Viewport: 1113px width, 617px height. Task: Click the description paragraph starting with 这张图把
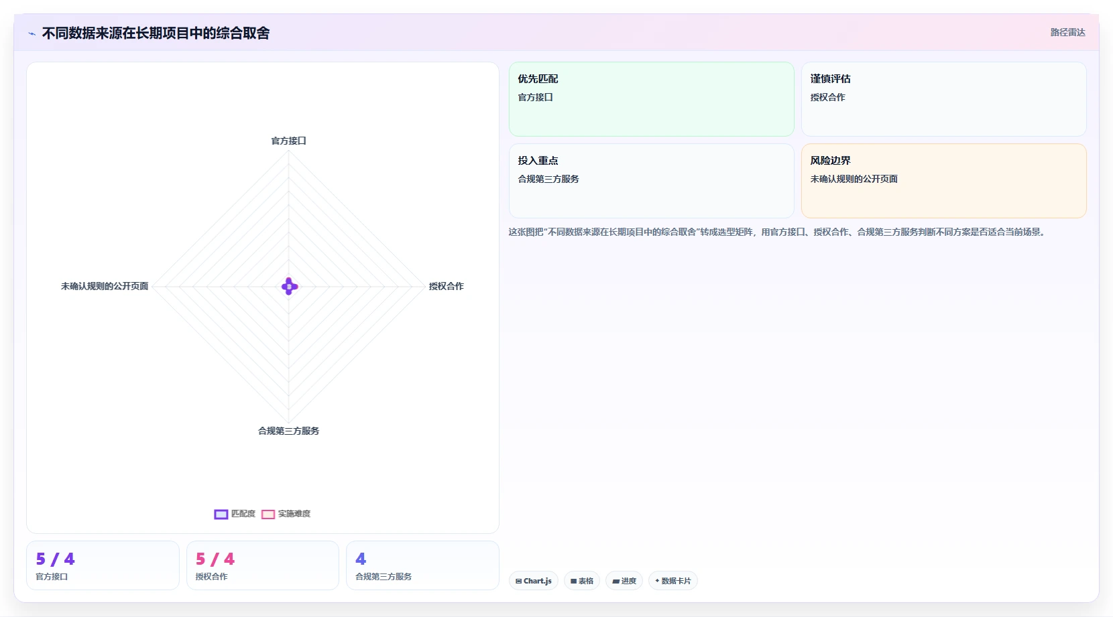coord(778,232)
